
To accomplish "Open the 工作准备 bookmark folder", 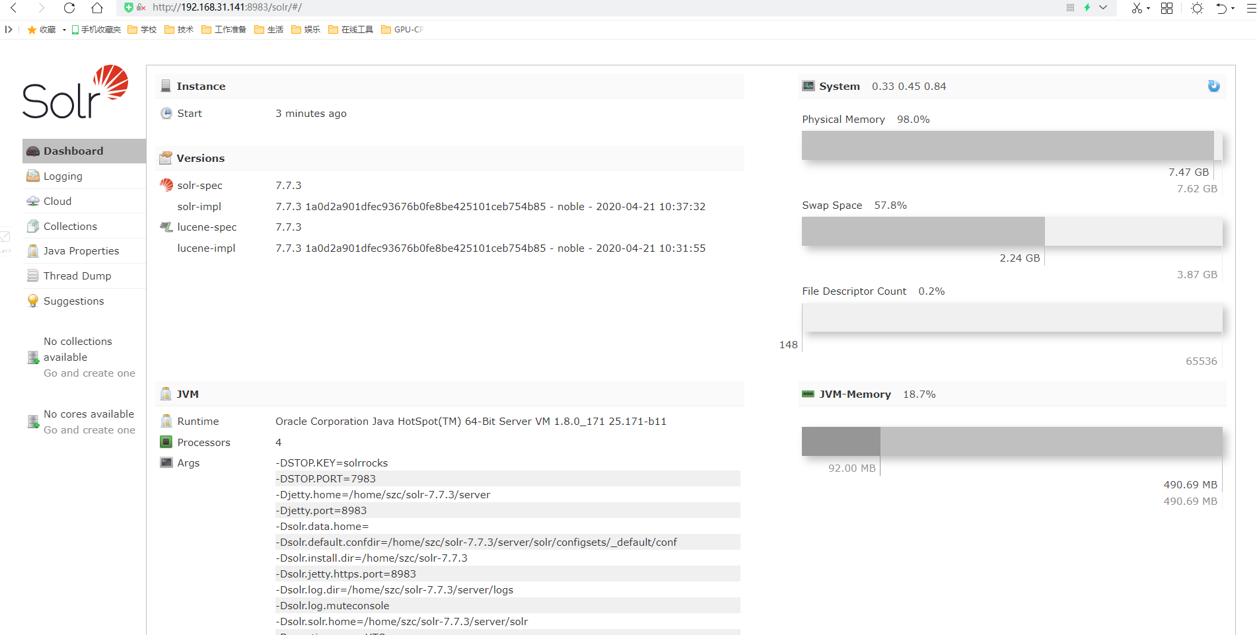I will pyautogui.click(x=224, y=30).
